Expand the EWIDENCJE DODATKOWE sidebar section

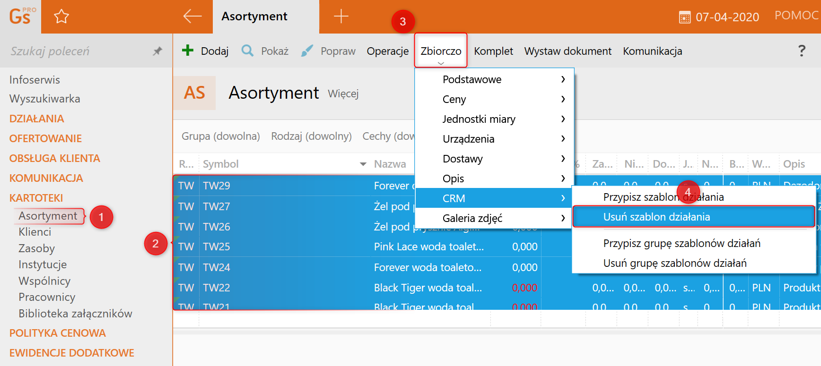point(72,353)
